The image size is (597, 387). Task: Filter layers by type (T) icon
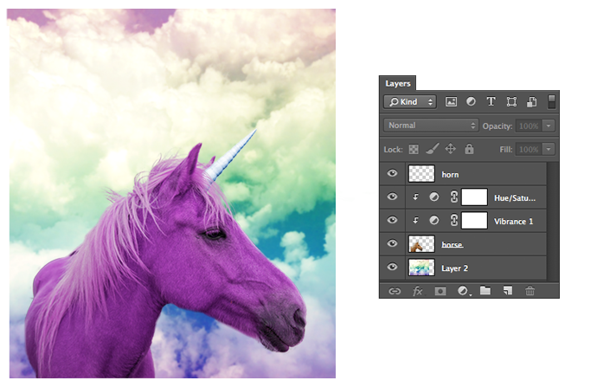(x=491, y=101)
